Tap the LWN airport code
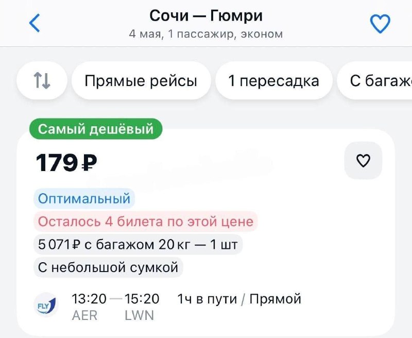This screenshot has height=338, width=412. [x=138, y=315]
